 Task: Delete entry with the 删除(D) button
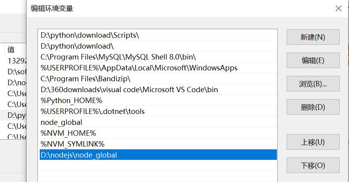click(313, 107)
